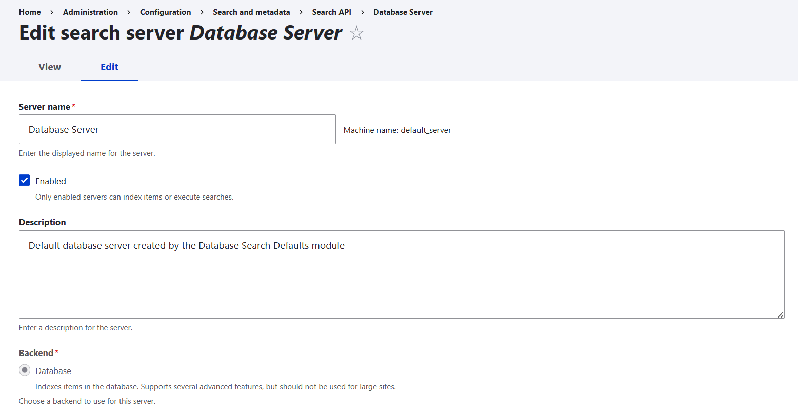Screen dimensions: 798x412
Task: Open the Home breadcrumb link
Action: click(x=29, y=12)
